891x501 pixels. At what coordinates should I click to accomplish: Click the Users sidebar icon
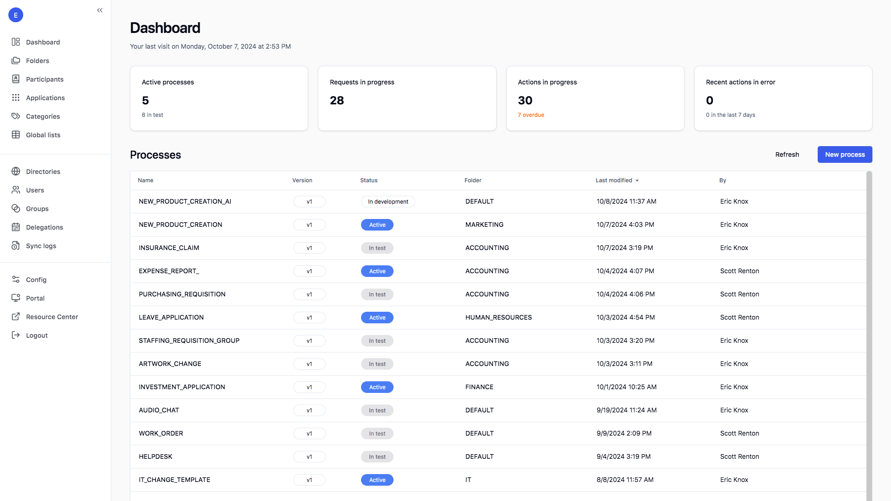[x=16, y=190]
